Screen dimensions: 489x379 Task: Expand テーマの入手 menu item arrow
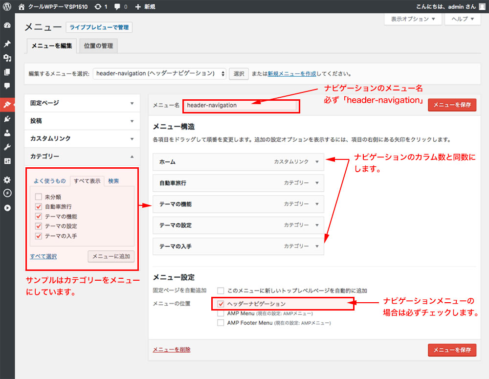tap(317, 246)
